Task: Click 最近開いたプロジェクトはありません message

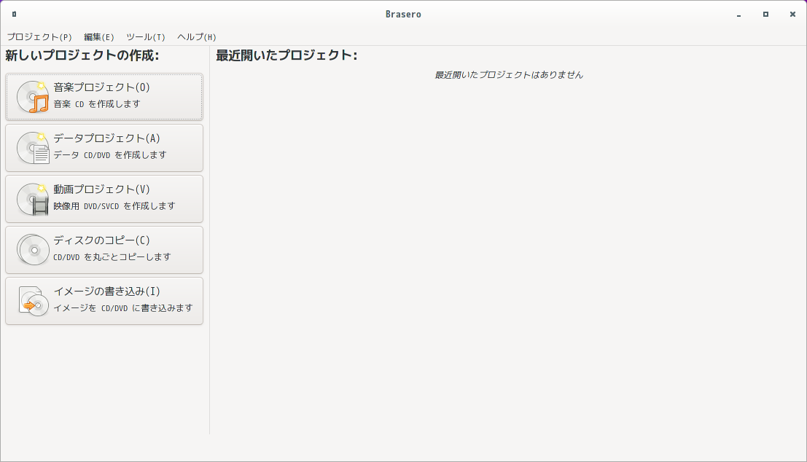Action: pyautogui.click(x=509, y=75)
